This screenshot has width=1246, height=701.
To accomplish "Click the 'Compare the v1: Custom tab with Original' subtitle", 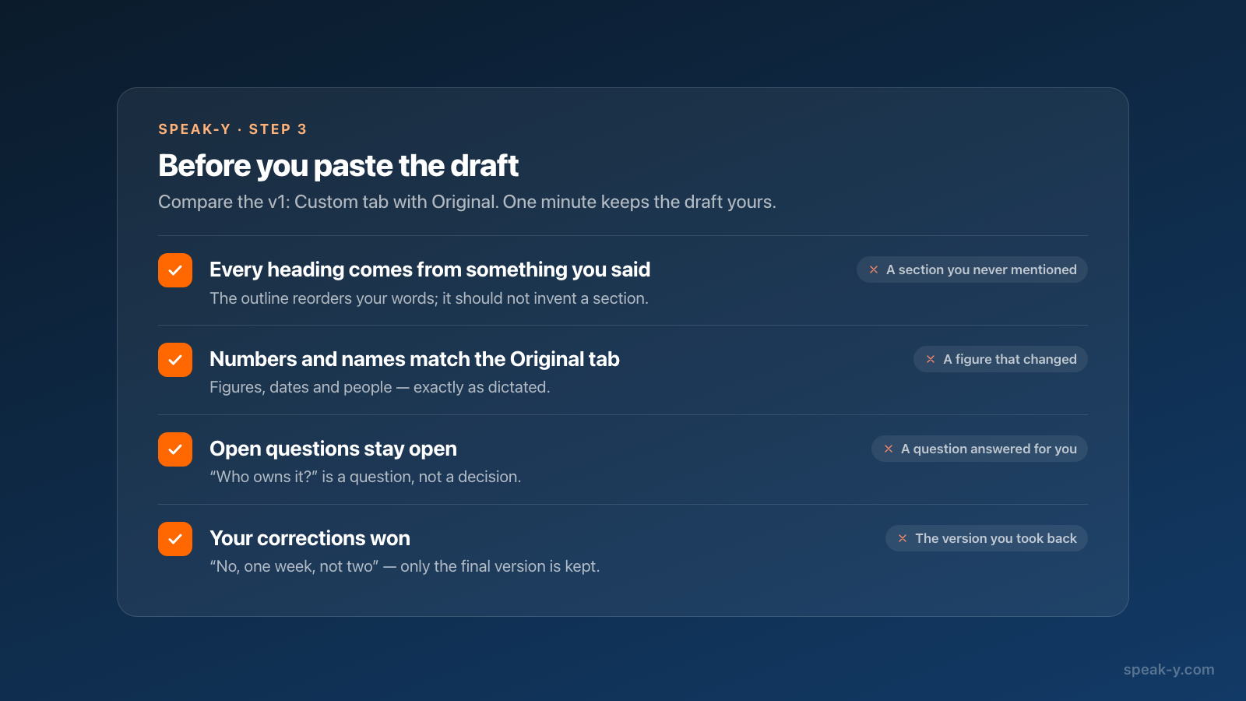I will tap(467, 202).
